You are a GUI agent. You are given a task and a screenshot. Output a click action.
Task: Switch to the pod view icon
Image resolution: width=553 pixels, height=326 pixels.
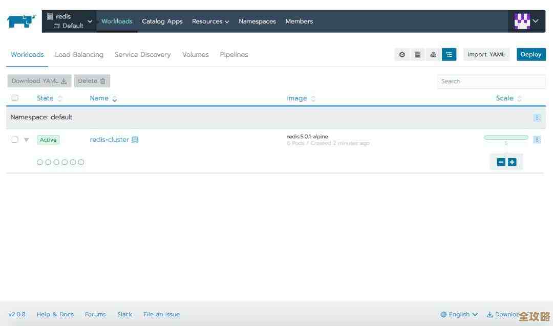pos(402,55)
